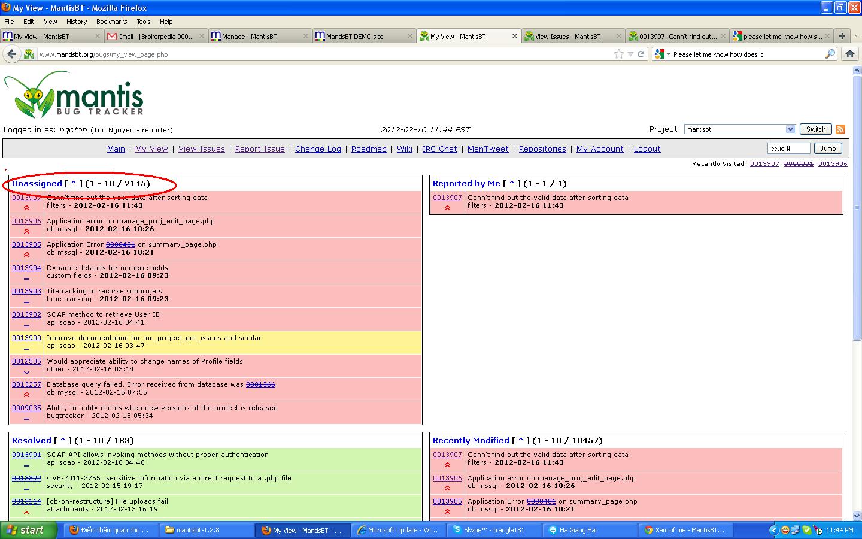This screenshot has height=539, width=862.
Task: Click the Issue # input field
Action: pyautogui.click(x=788, y=149)
